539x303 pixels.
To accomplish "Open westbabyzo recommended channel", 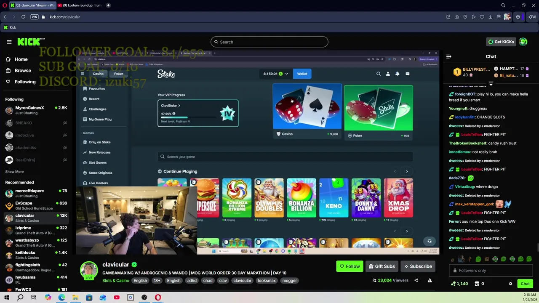I will point(36,242).
